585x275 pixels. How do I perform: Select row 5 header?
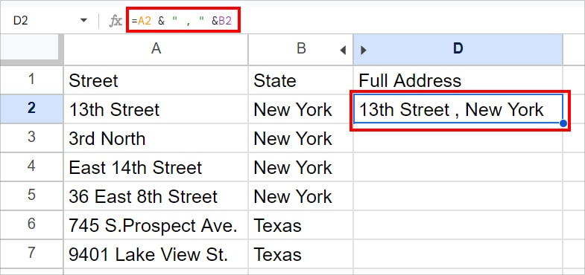coord(31,195)
